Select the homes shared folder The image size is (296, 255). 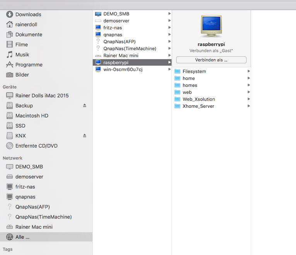pyautogui.click(x=190, y=85)
